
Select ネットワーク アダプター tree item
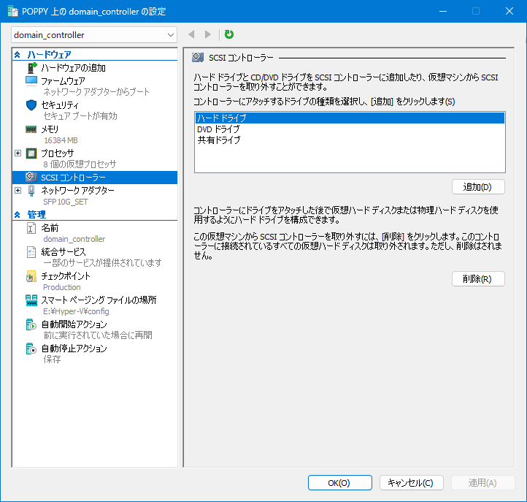(x=77, y=191)
